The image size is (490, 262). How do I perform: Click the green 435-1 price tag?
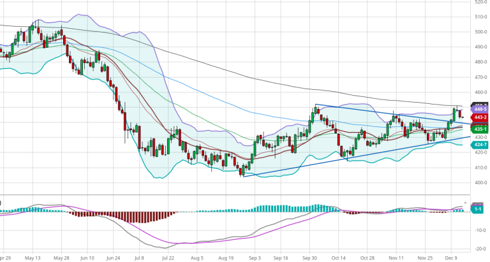tap(479, 128)
